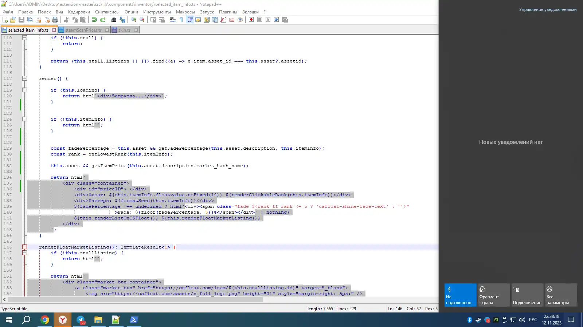Screen dimensions: 583x327
Task: Toggle the Document Map panel icon
Action: click(207, 20)
